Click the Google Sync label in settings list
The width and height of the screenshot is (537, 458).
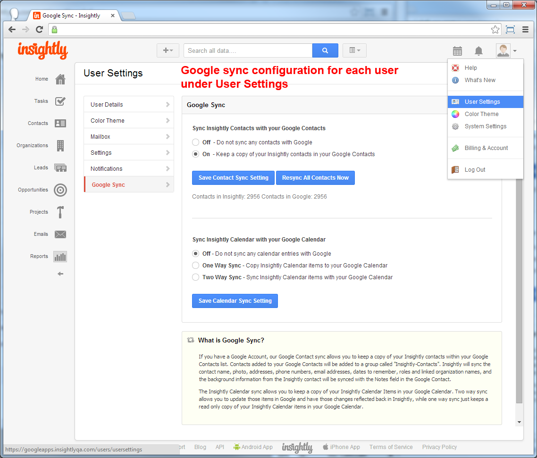108,185
